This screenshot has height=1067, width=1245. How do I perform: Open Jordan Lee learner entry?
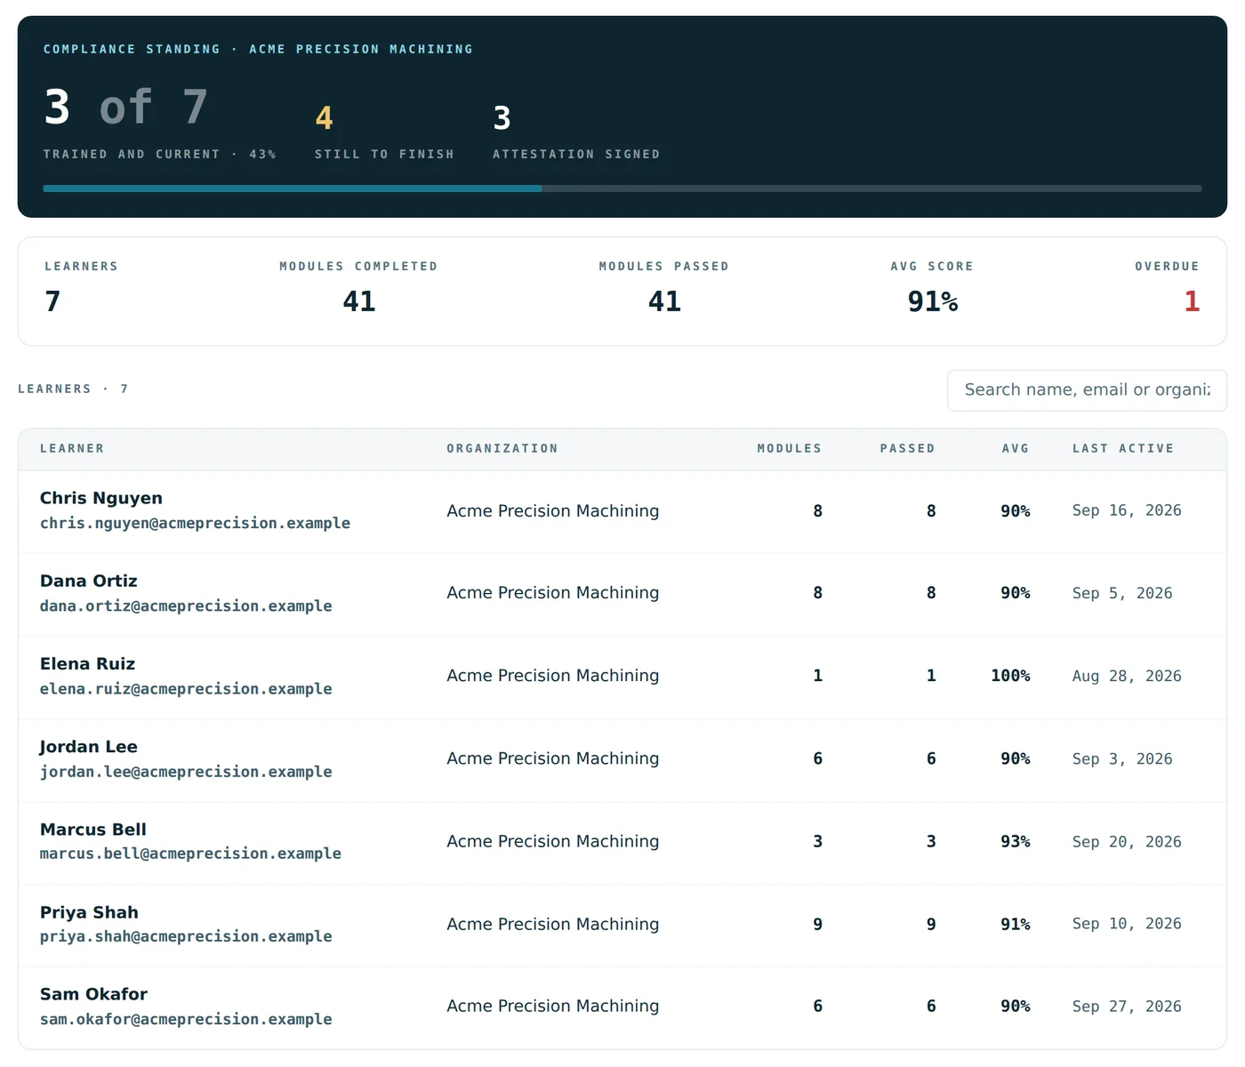pos(622,759)
